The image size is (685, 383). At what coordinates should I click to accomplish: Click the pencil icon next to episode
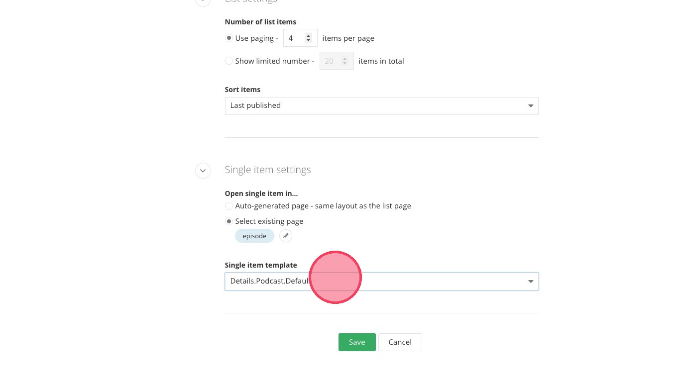click(285, 236)
